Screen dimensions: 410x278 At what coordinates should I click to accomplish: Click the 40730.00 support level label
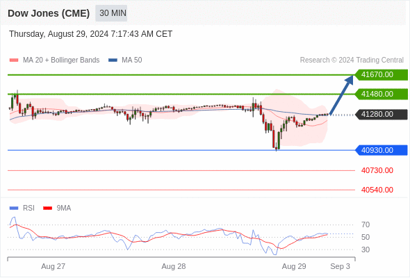pyautogui.click(x=377, y=170)
